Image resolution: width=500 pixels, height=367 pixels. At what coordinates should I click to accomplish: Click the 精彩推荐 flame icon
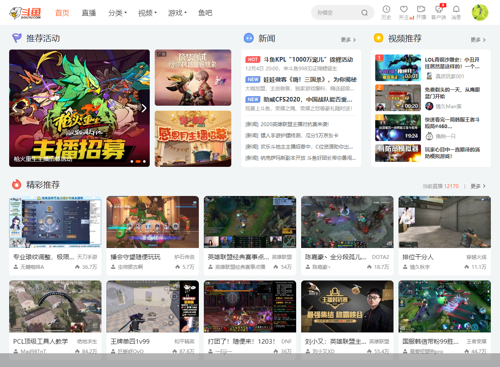pyautogui.click(x=17, y=184)
